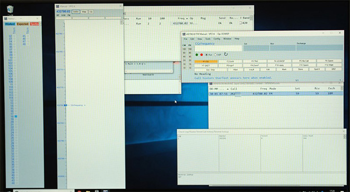Open the Help menu
350x192 pixels.
(237, 39)
